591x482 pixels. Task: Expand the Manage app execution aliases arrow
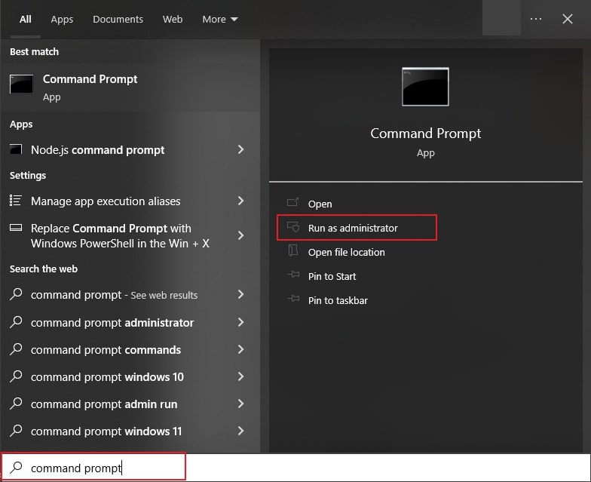tap(240, 201)
